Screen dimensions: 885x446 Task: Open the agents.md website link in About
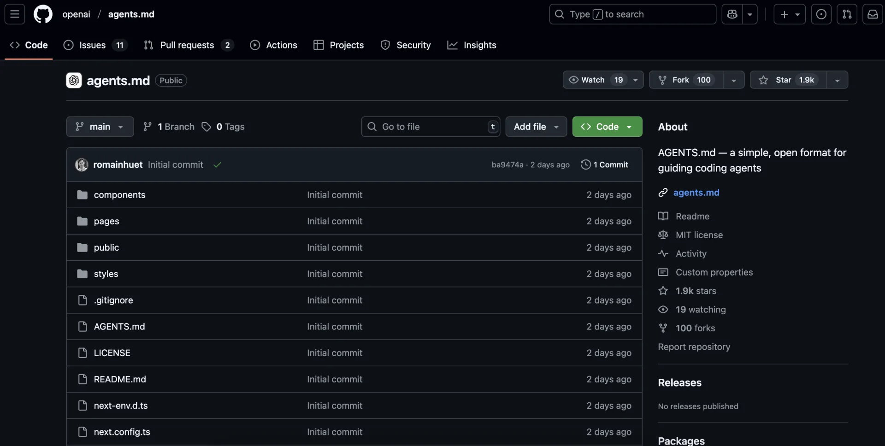[x=696, y=193]
